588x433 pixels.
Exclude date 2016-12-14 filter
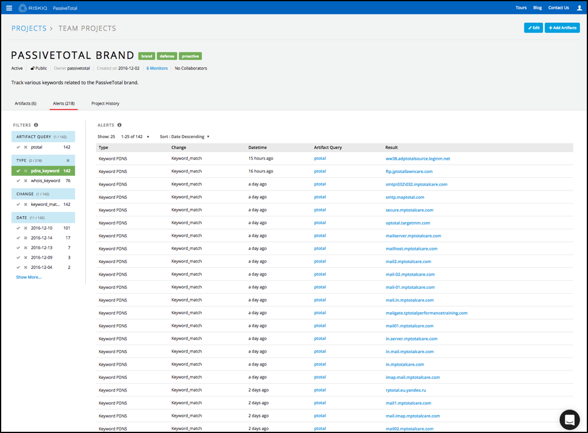click(25, 238)
